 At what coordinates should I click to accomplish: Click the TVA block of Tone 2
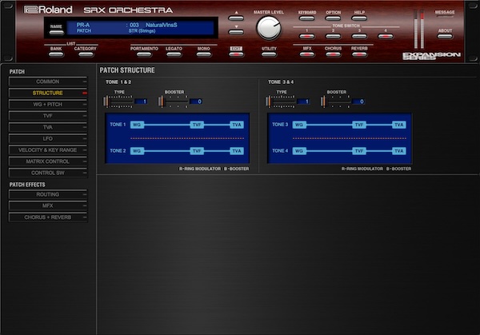pos(237,151)
